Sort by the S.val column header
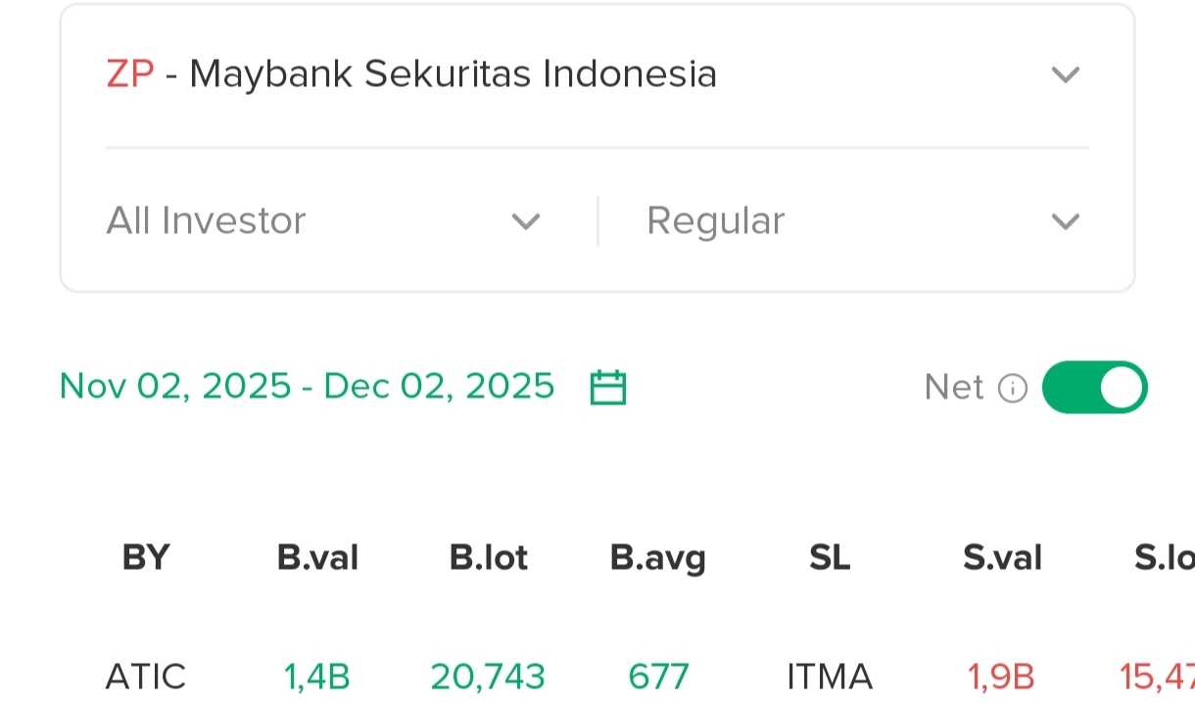1195x703 pixels. pyautogui.click(x=1002, y=558)
